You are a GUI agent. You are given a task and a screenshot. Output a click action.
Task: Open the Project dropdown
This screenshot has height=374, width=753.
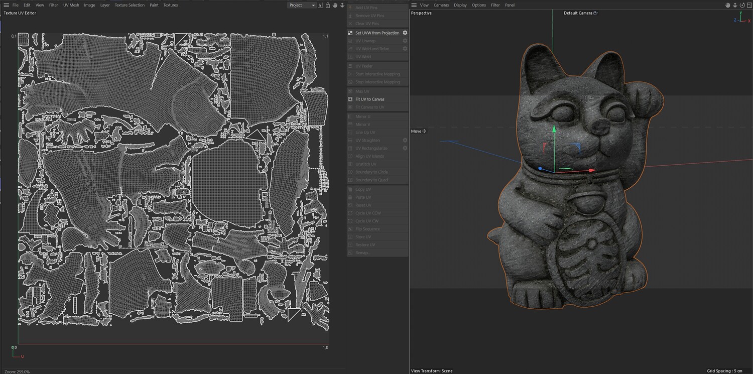(302, 5)
